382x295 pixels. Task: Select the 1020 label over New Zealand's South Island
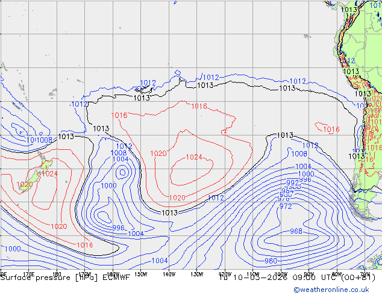pyautogui.click(x=25, y=184)
